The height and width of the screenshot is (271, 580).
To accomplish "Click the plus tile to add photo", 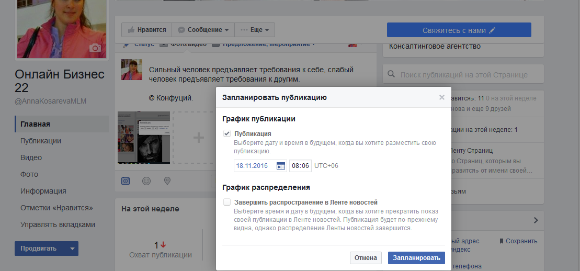I will (x=198, y=138).
